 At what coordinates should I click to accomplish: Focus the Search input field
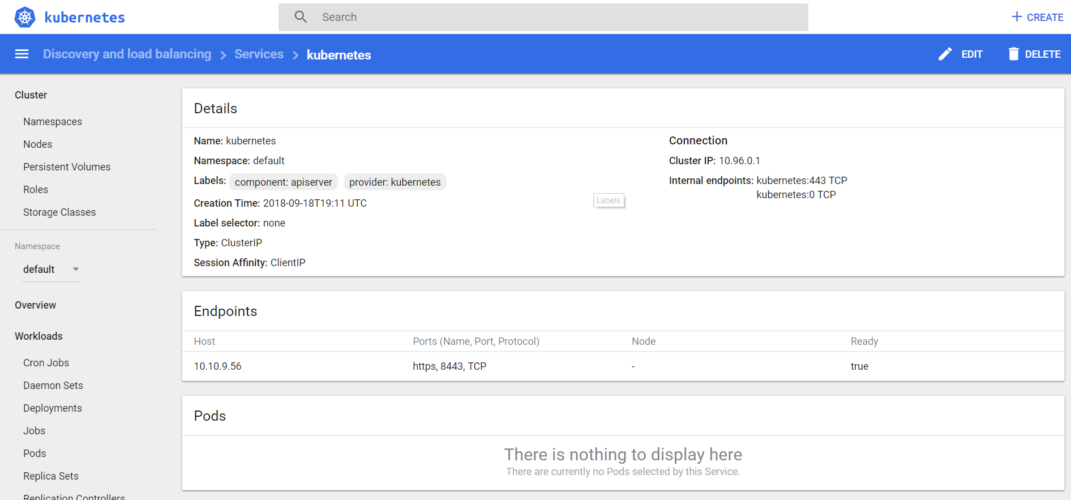543,17
